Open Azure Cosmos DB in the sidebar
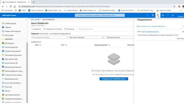The width and height of the screenshot is (184, 103). pyautogui.click(x=11, y=63)
